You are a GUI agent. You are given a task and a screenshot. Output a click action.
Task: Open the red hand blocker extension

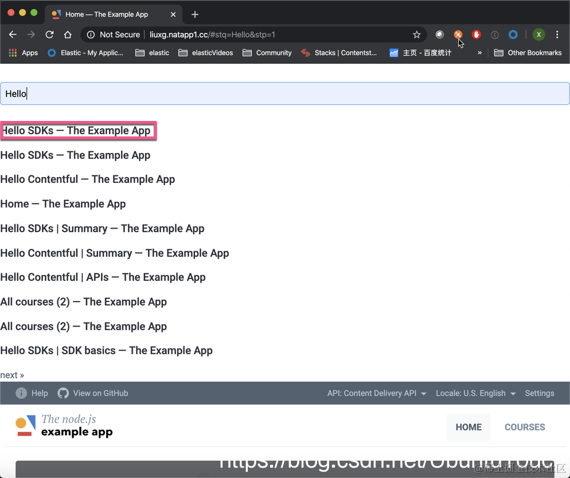(x=476, y=34)
